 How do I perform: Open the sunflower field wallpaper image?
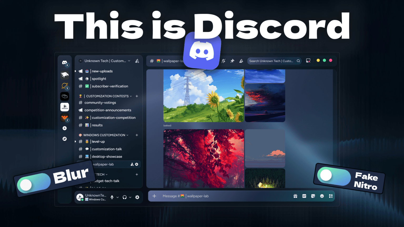204,96
